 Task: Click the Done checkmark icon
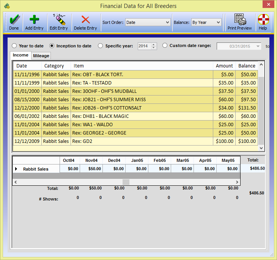[x=14, y=19]
